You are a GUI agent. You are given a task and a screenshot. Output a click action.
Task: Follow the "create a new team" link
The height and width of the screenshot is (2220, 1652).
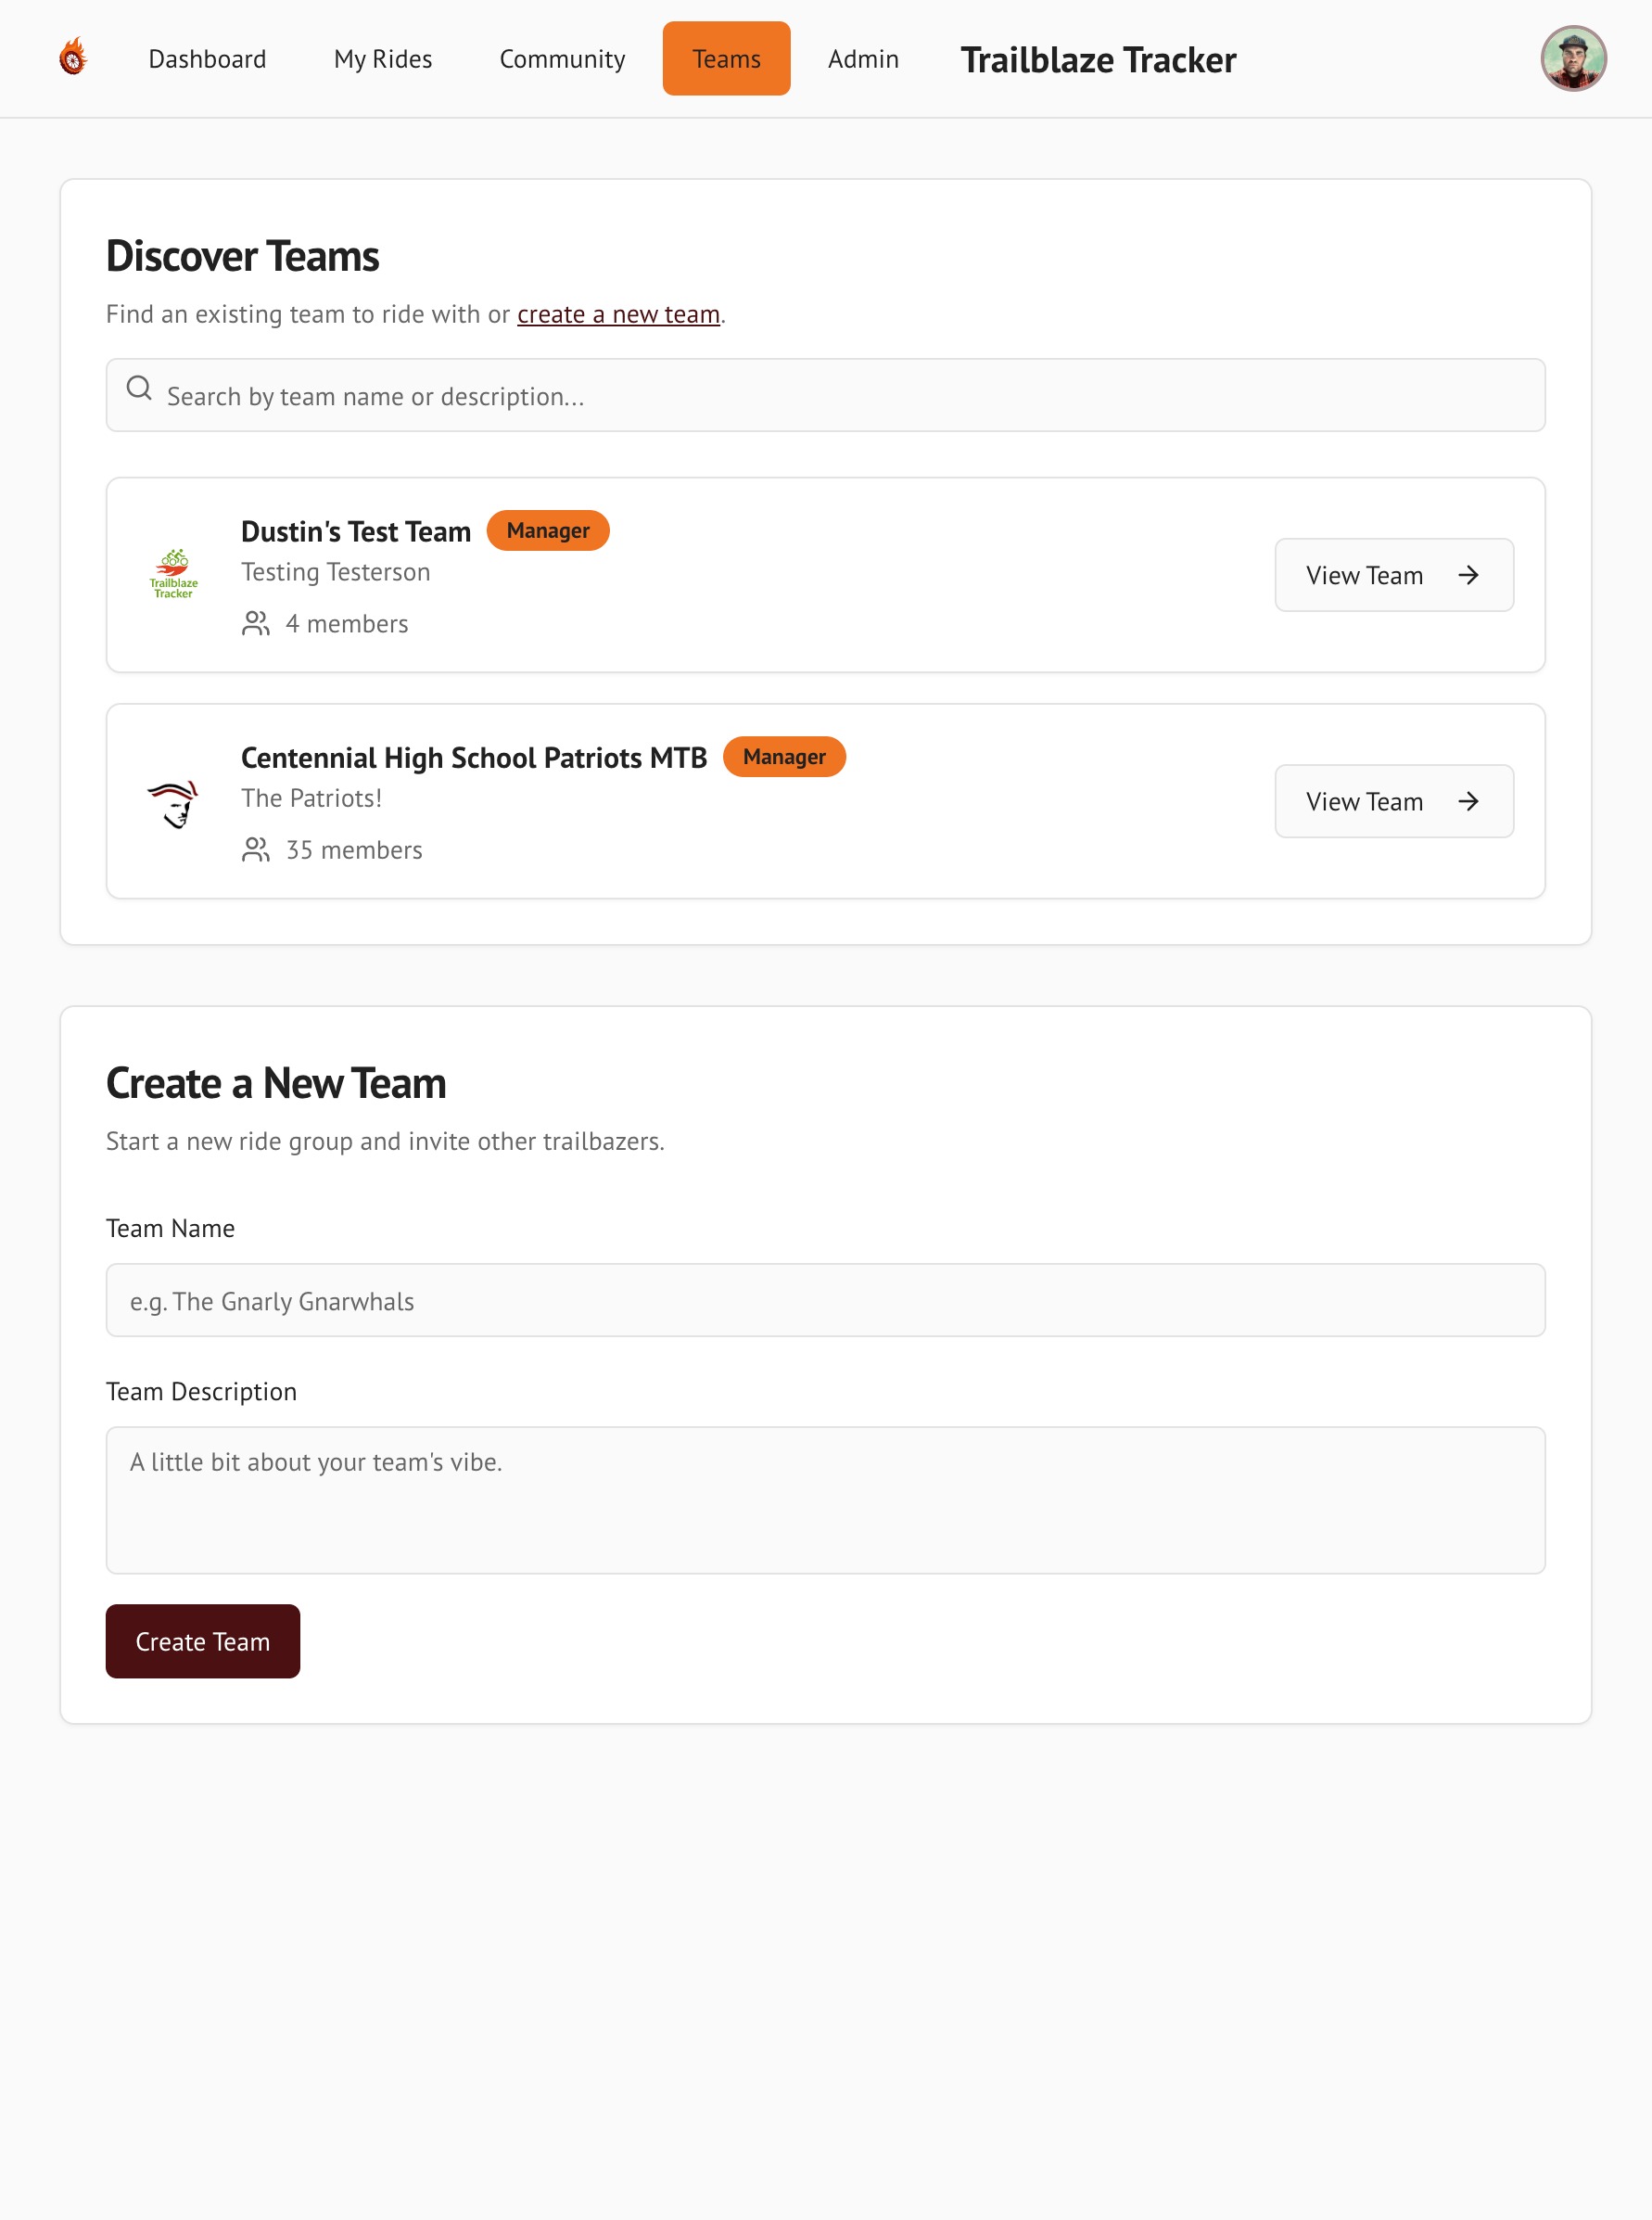pos(618,314)
